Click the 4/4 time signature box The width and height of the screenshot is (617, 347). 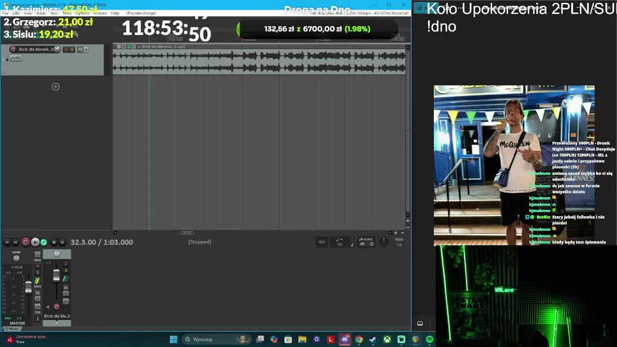tap(322, 242)
